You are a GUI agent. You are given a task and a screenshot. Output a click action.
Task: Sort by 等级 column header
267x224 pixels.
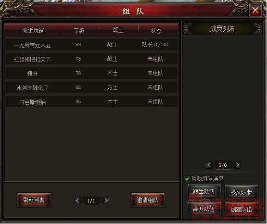tap(79, 30)
